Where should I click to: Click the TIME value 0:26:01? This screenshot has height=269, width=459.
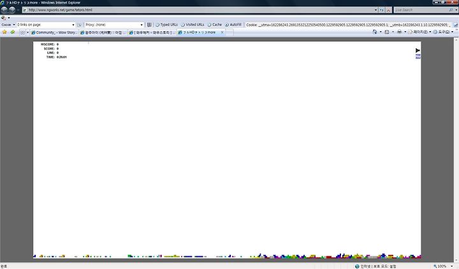pos(61,57)
